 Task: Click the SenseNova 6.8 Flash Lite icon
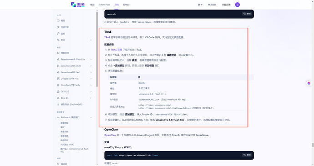[x=58, y=59]
